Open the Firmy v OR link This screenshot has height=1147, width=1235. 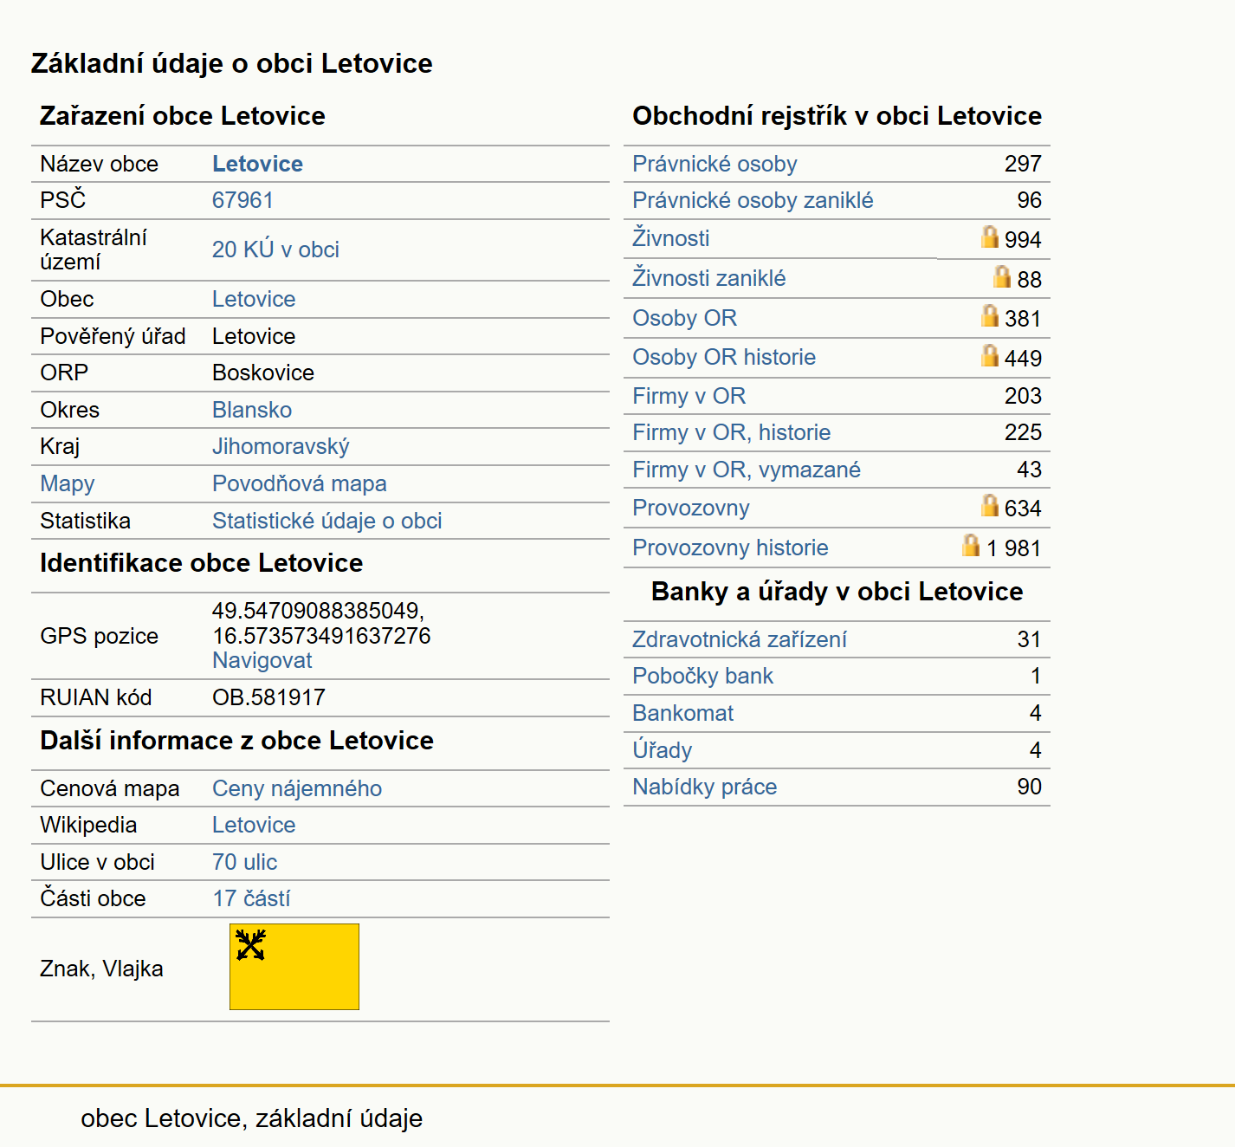coord(689,396)
